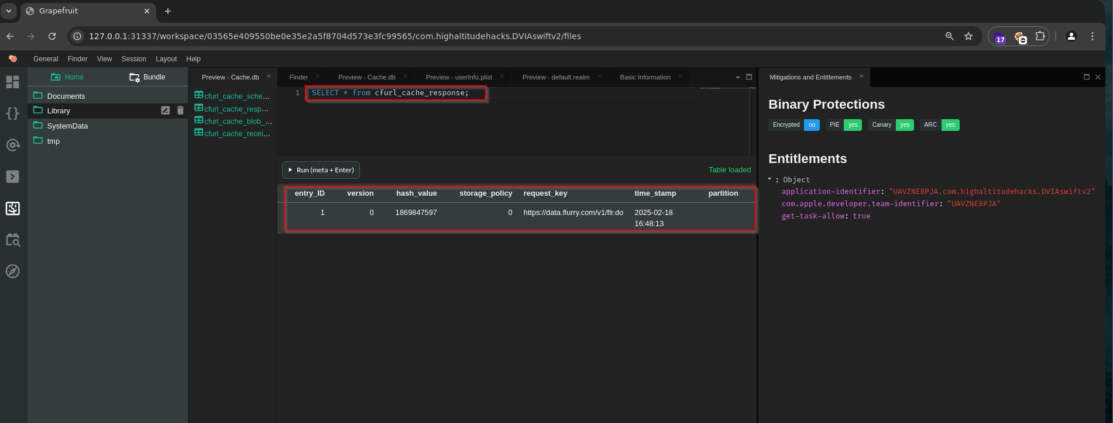Open the Chrome profile avatar
Viewport: 1113px width, 423px height.
point(1071,36)
